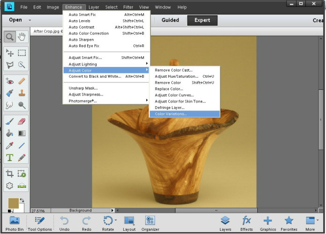The height and width of the screenshot is (234, 326).
Task: Select the Clone Stamp tool
Action: point(22,93)
